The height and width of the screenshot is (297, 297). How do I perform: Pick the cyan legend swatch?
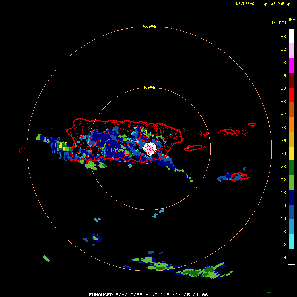pos(291,242)
